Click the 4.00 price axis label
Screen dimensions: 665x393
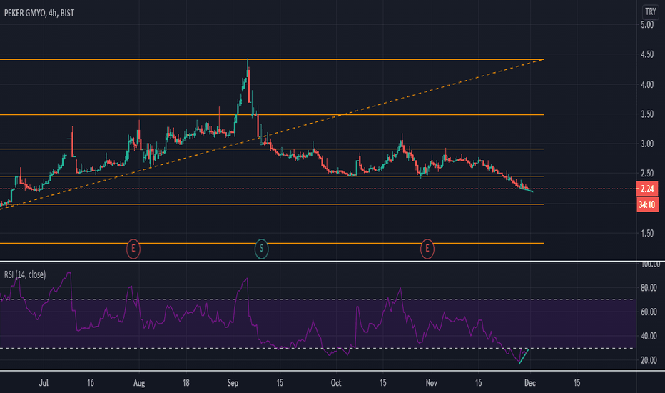click(647, 84)
